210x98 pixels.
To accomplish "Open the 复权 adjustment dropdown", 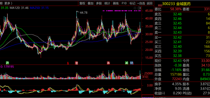I will click(x=82, y=3).
